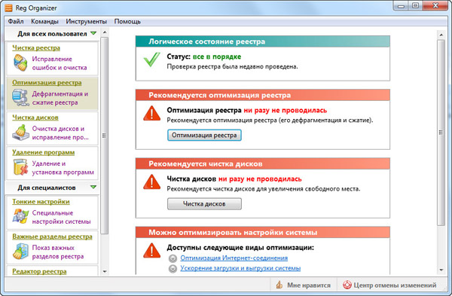This screenshot has height=296, width=452.
Task: Open Важные разделы реестра sidebar heading
Action: [x=52, y=236]
